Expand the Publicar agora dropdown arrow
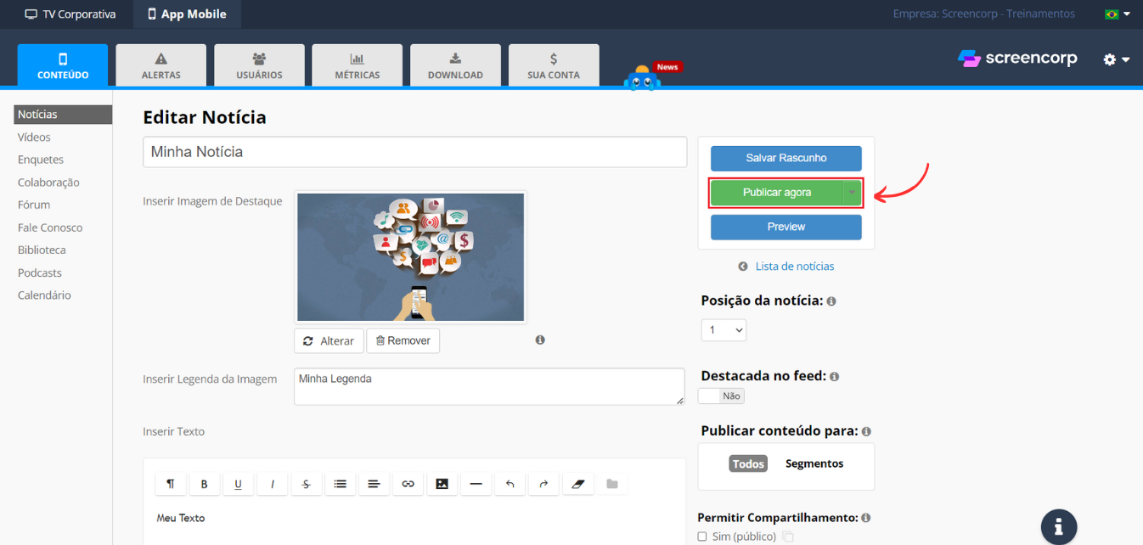 (x=852, y=193)
